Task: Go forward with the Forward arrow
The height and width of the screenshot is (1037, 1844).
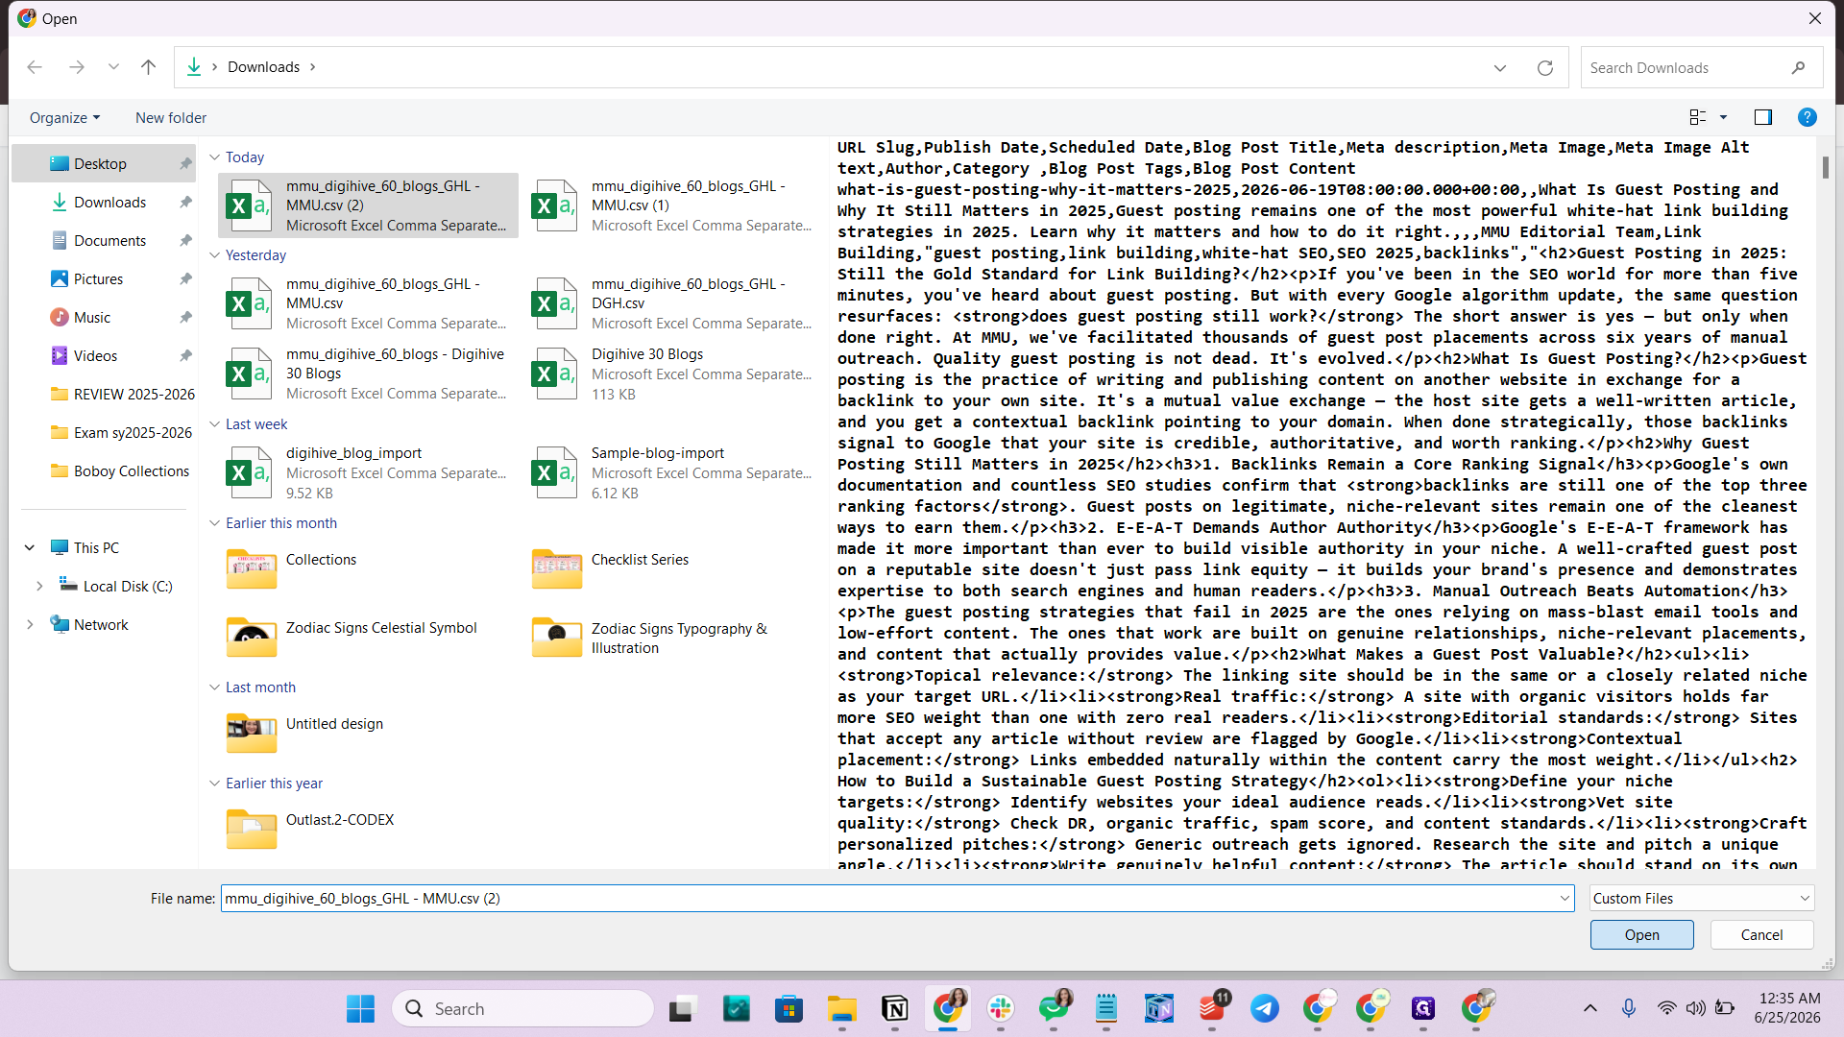Action: [77, 67]
